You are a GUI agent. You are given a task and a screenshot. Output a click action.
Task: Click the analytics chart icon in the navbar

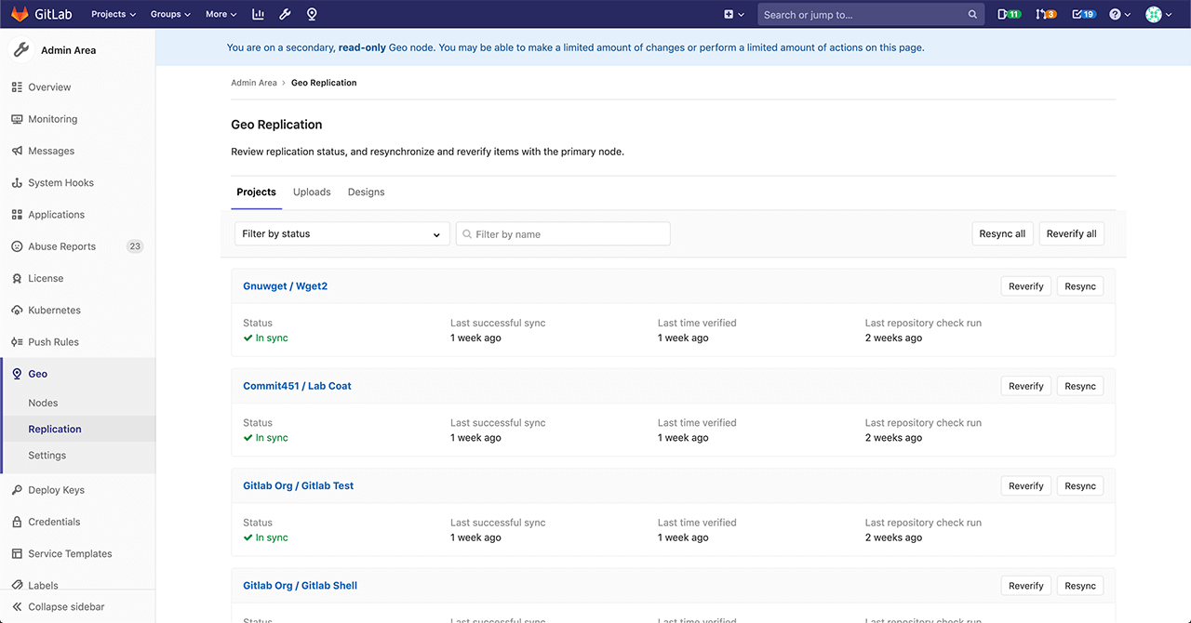pyautogui.click(x=258, y=14)
